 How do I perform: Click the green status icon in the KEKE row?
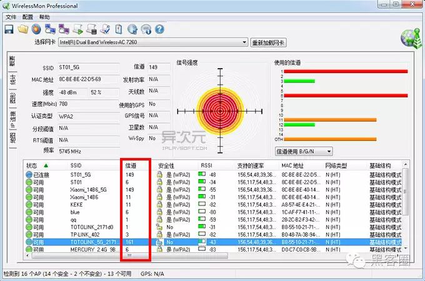click(x=29, y=205)
